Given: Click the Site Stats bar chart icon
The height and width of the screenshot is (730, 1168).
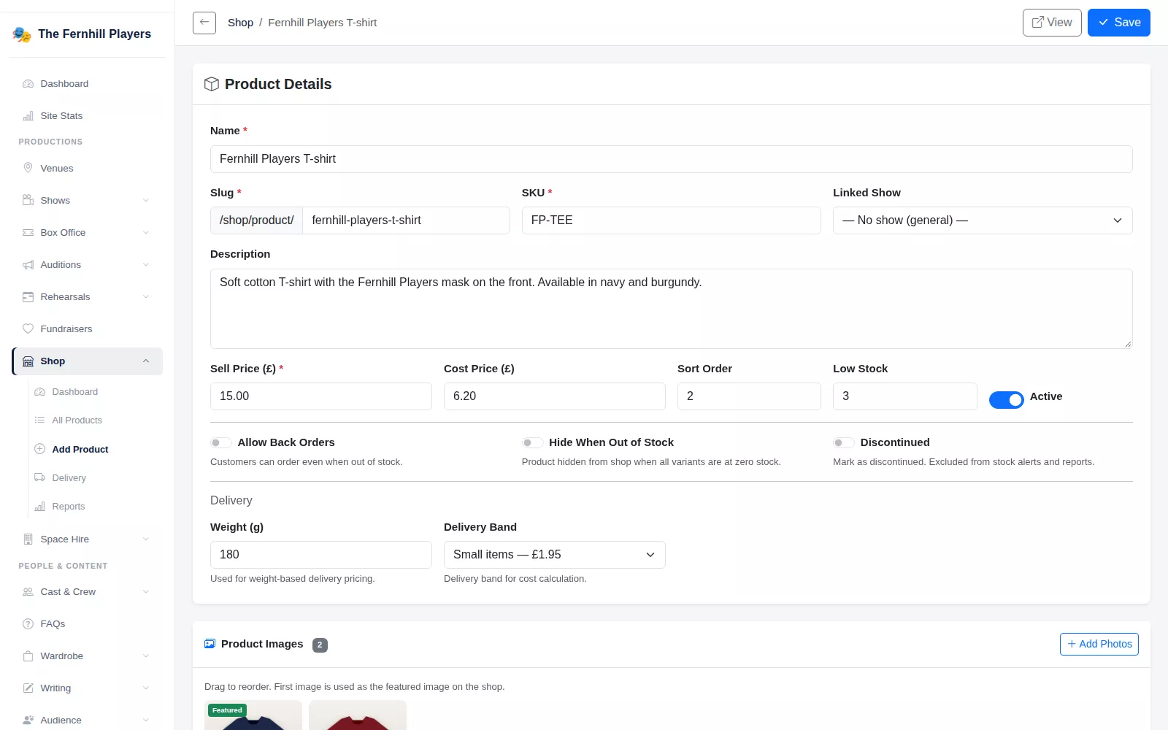Looking at the screenshot, I should [28, 116].
